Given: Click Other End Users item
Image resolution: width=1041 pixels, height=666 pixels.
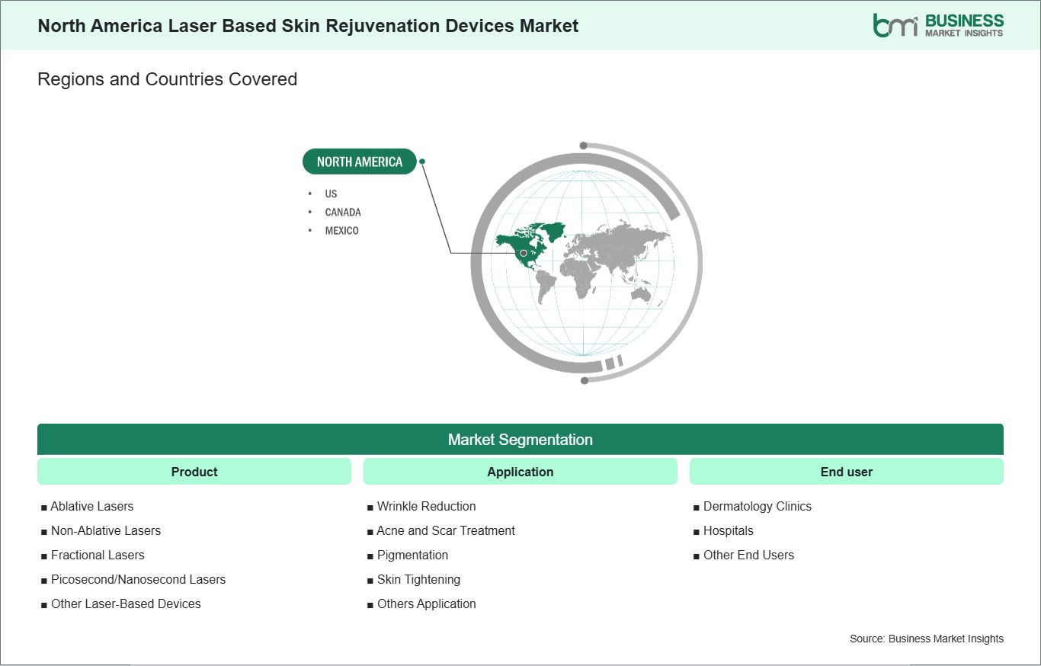Looking at the screenshot, I should (x=744, y=555).
